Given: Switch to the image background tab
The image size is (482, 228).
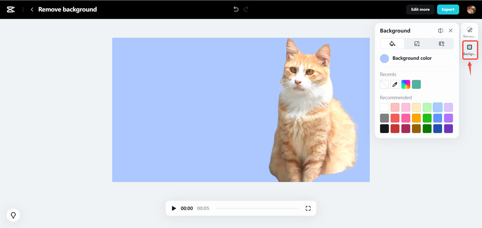Looking at the screenshot, I should tap(417, 44).
